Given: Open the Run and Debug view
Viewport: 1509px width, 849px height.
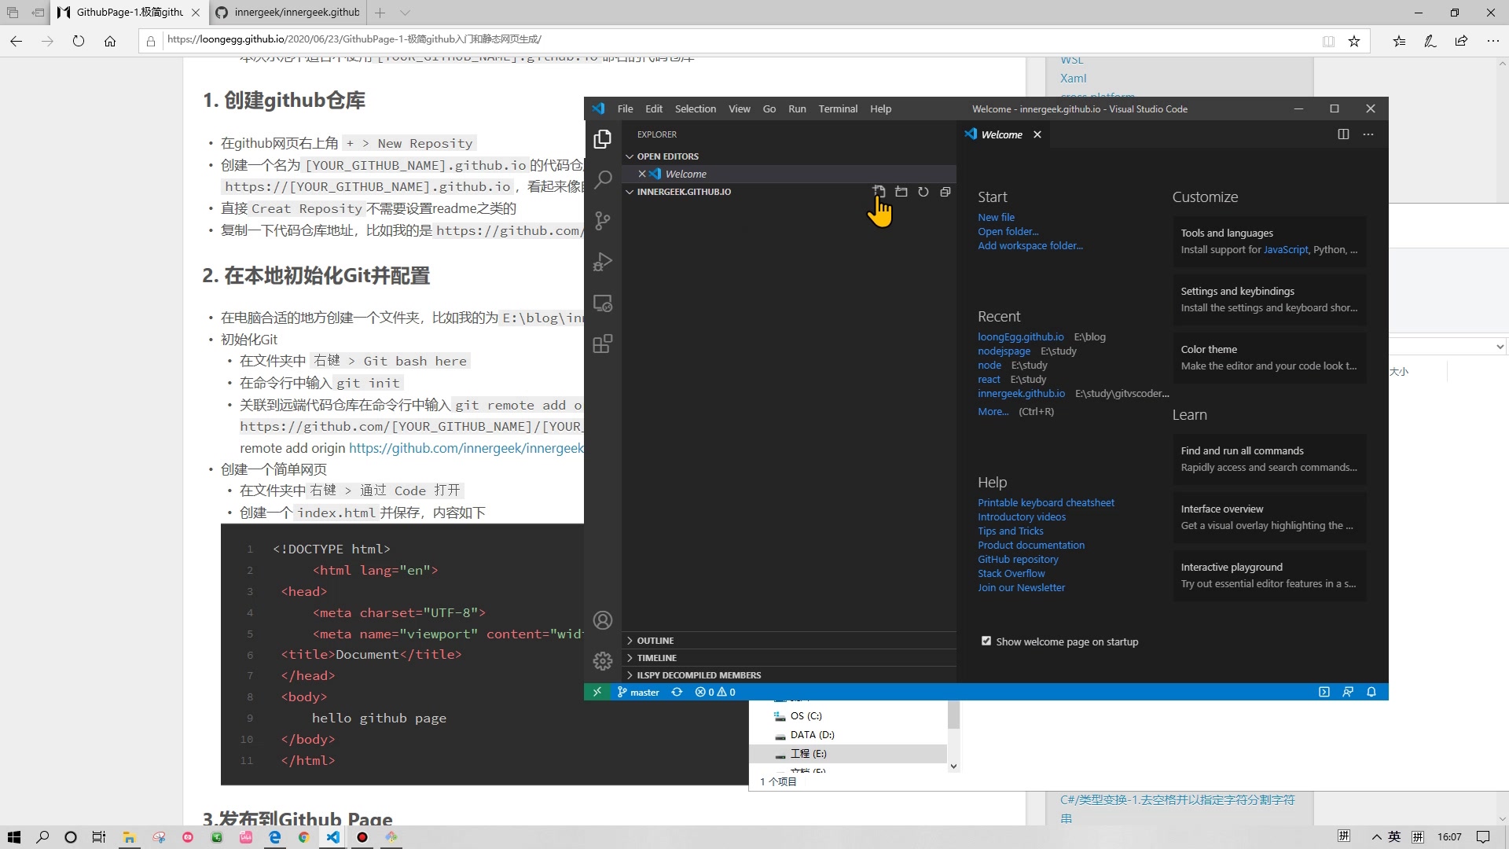Looking at the screenshot, I should pos(603,262).
